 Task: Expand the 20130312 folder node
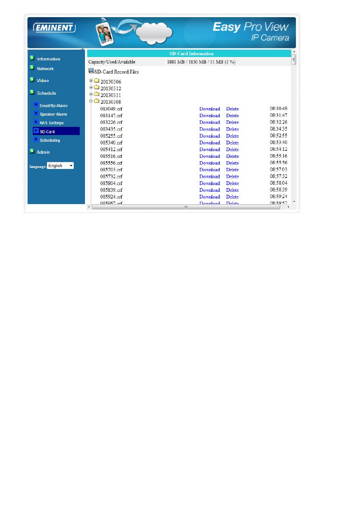coord(91,88)
